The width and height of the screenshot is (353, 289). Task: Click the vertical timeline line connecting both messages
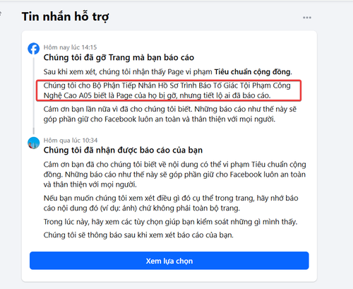pyautogui.click(x=34, y=95)
